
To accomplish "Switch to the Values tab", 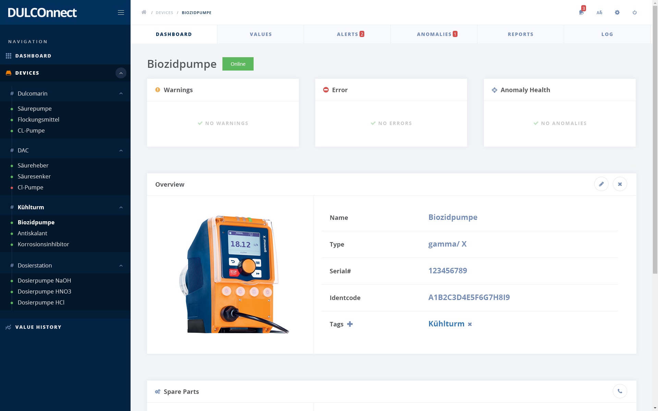I will pos(260,34).
